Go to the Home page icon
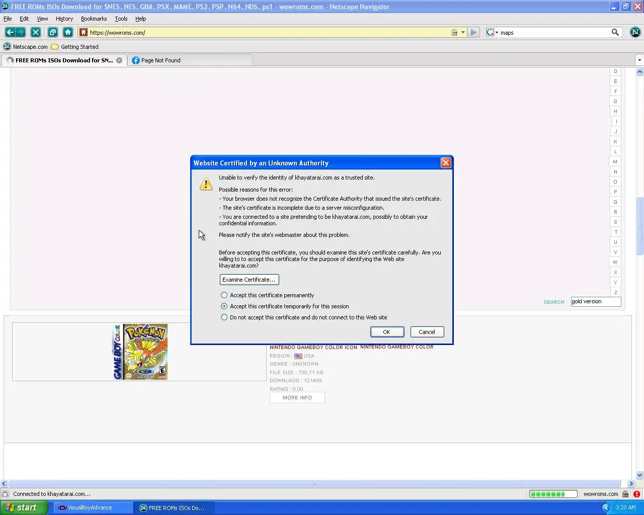 click(68, 32)
